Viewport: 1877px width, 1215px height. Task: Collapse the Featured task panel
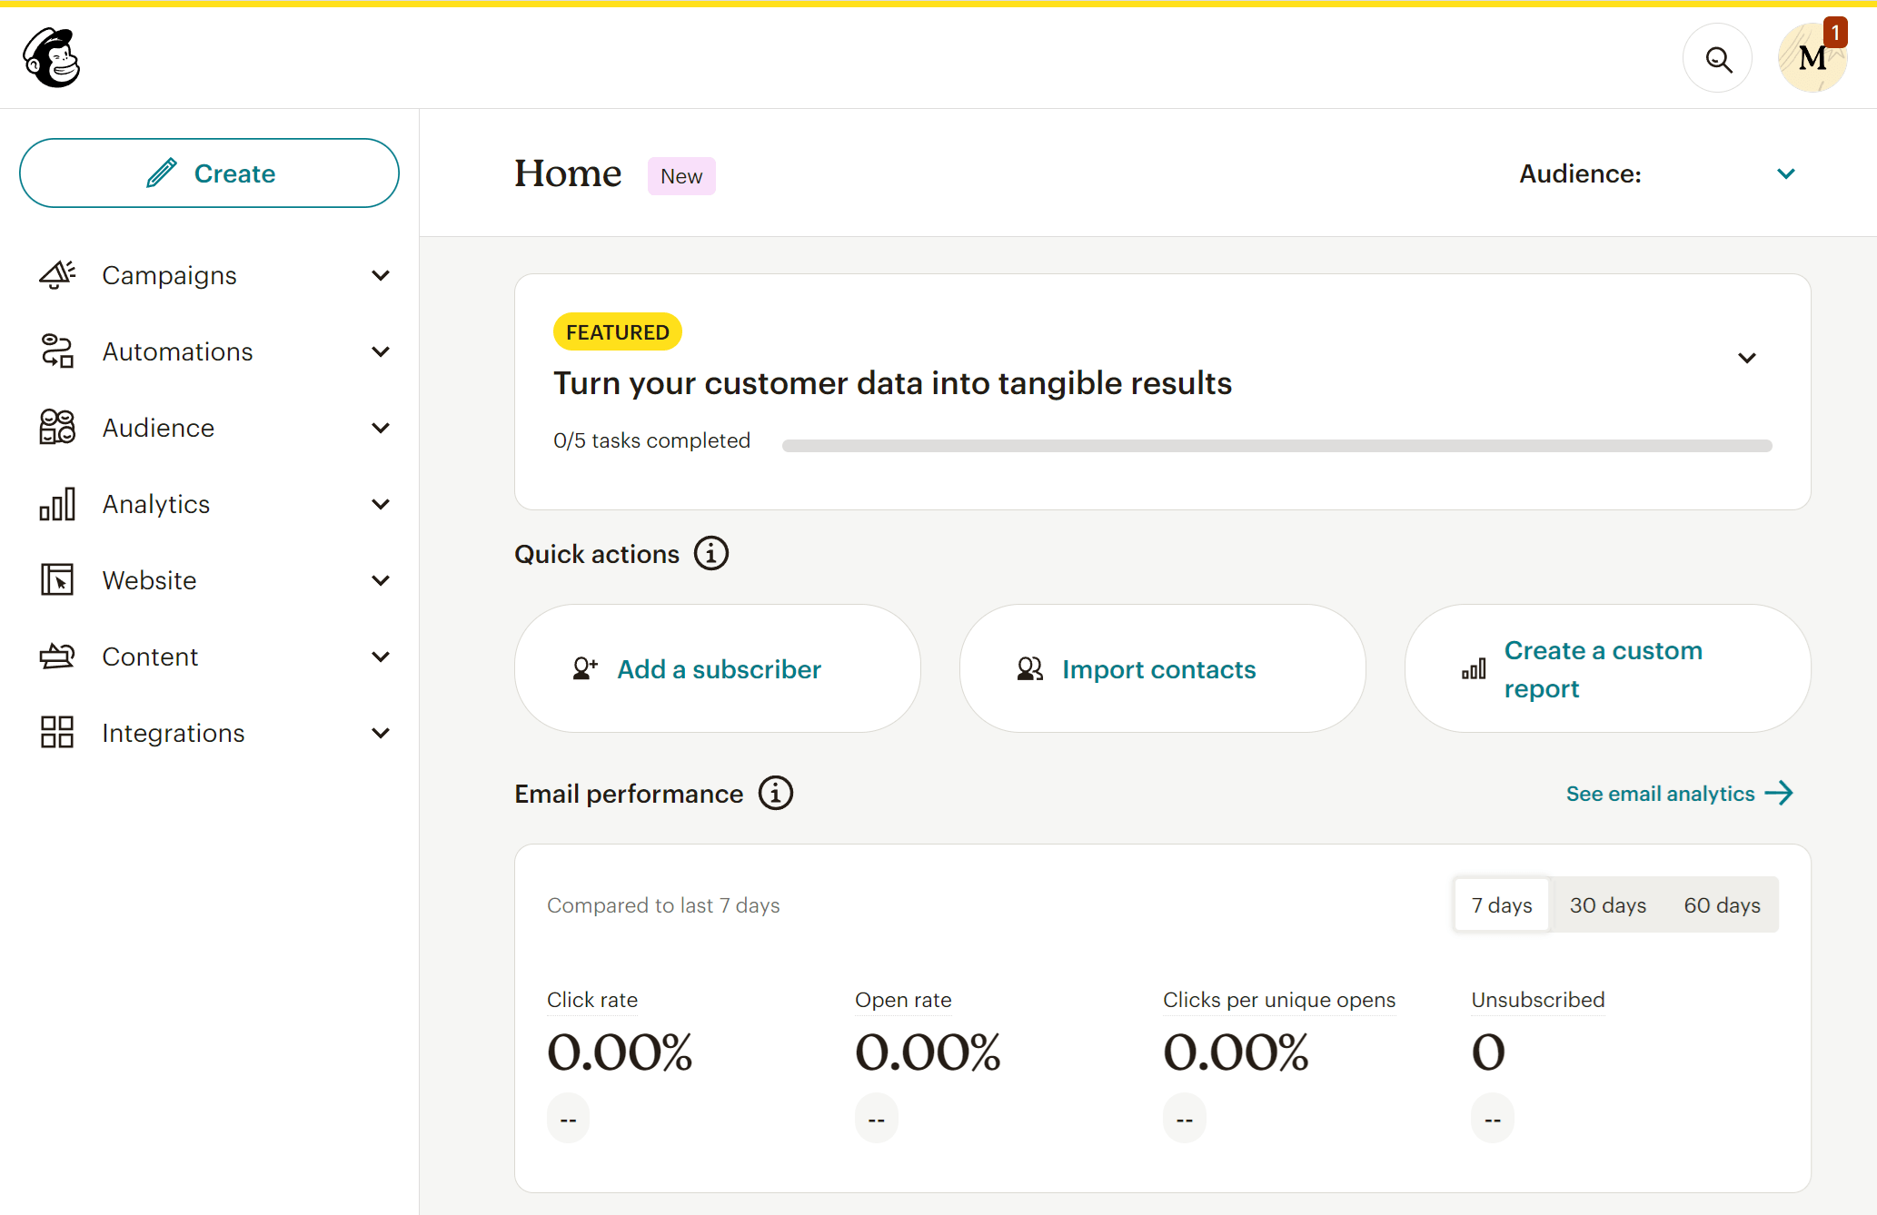1748,358
